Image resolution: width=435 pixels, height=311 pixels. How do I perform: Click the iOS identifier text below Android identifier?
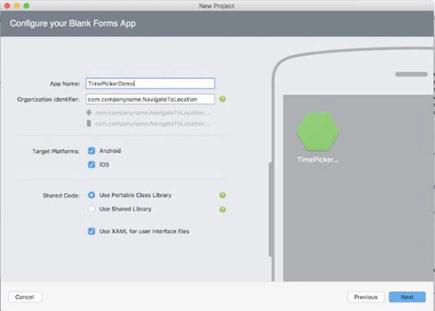tap(153, 124)
